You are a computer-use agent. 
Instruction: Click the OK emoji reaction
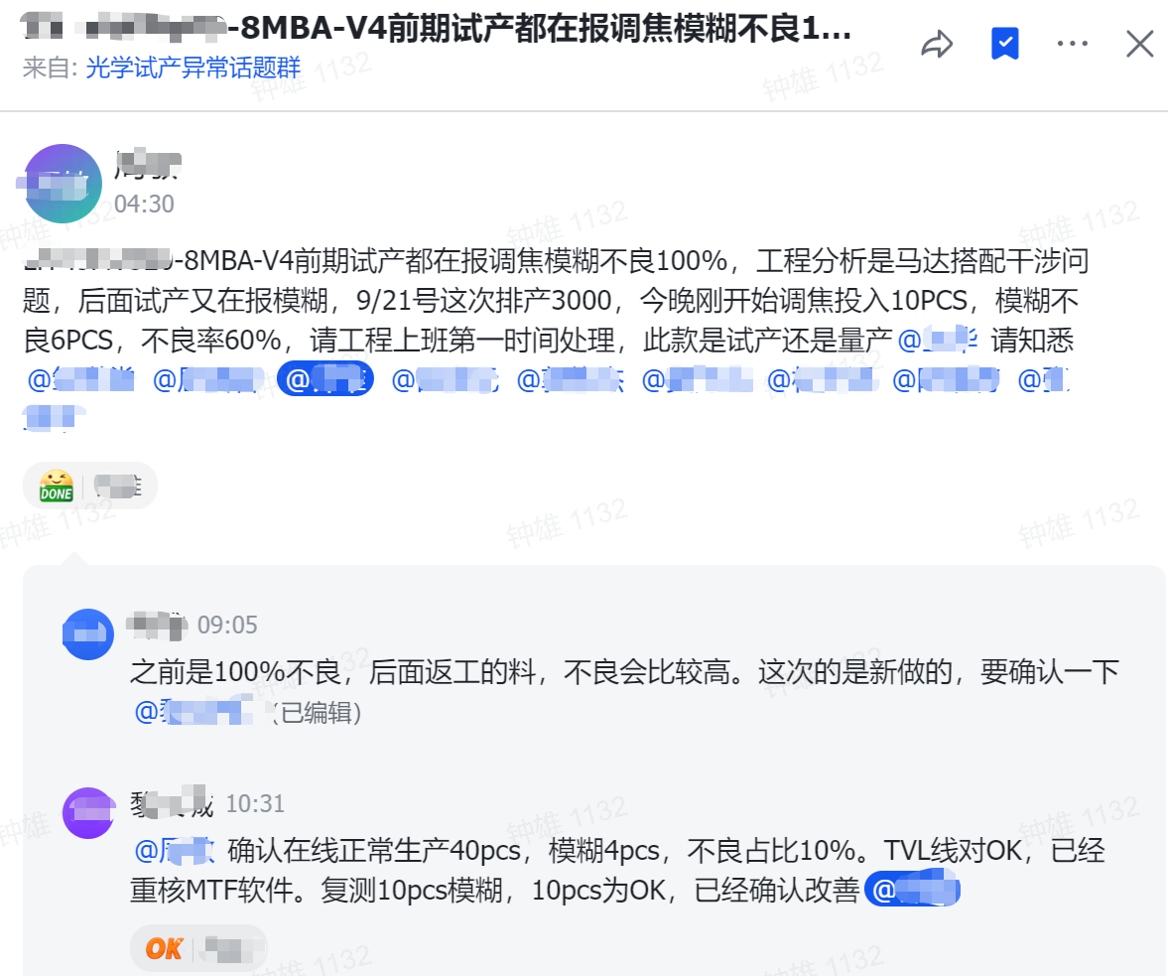click(x=164, y=948)
